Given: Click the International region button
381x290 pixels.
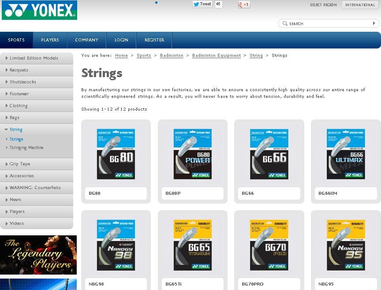Looking at the screenshot, I should [360, 5].
